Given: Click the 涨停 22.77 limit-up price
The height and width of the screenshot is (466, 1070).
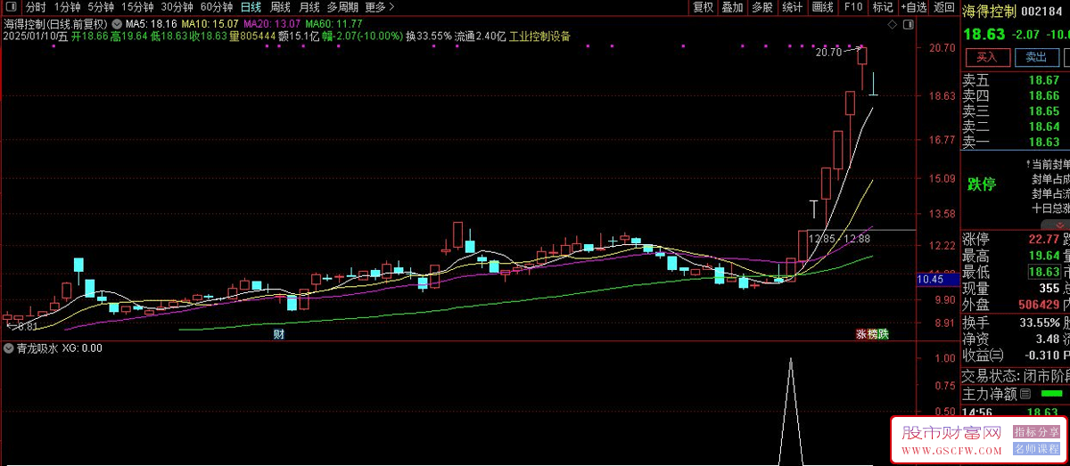Looking at the screenshot, I should point(1043,240).
